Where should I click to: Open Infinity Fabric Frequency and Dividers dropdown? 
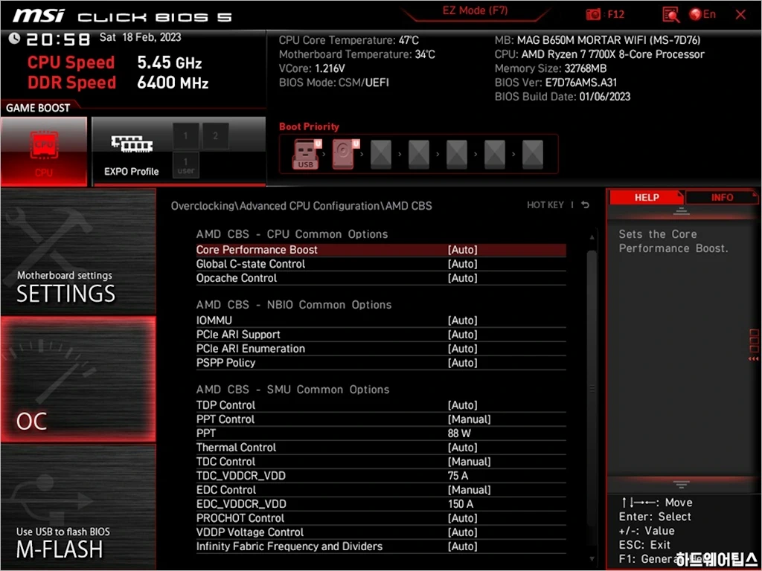463,546
